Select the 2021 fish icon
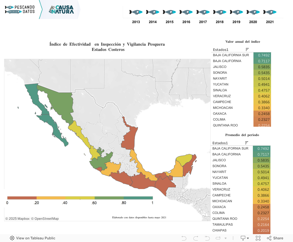The image size is (293, 242). [x=270, y=12]
